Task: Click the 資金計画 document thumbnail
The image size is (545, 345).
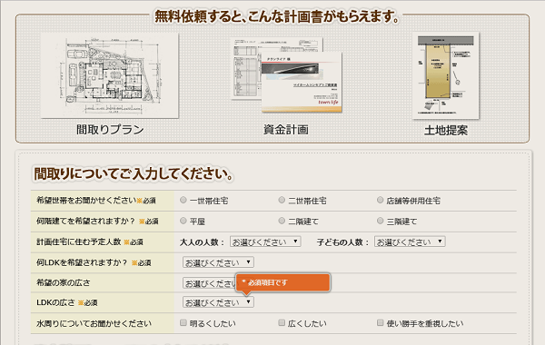Action: (286, 75)
